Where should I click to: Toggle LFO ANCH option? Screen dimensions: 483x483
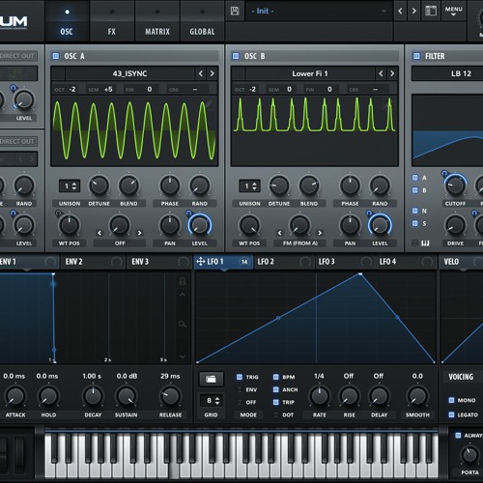276,389
